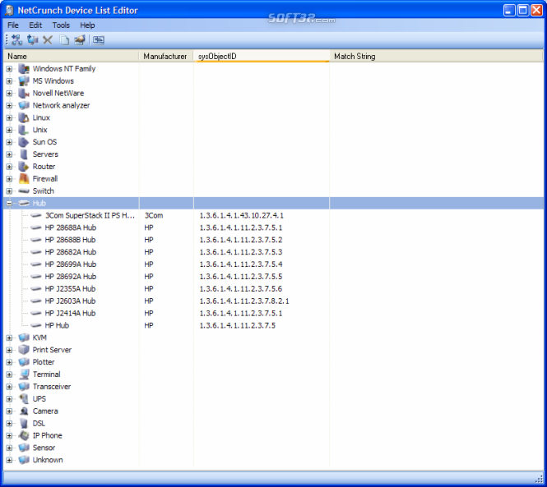Click the IP Phone icon
Image resolution: width=547 pixels, height=487 pixels.
pos(24,435)
